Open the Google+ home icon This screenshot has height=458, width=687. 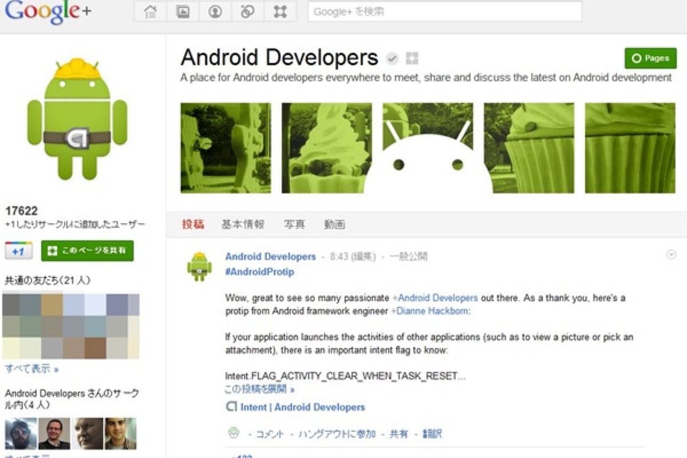[x=149, y=11]
